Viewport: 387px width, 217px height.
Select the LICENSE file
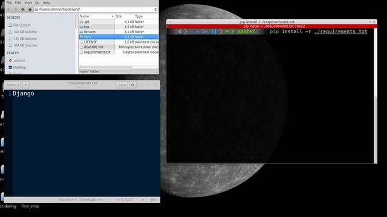tap(119, 42)
